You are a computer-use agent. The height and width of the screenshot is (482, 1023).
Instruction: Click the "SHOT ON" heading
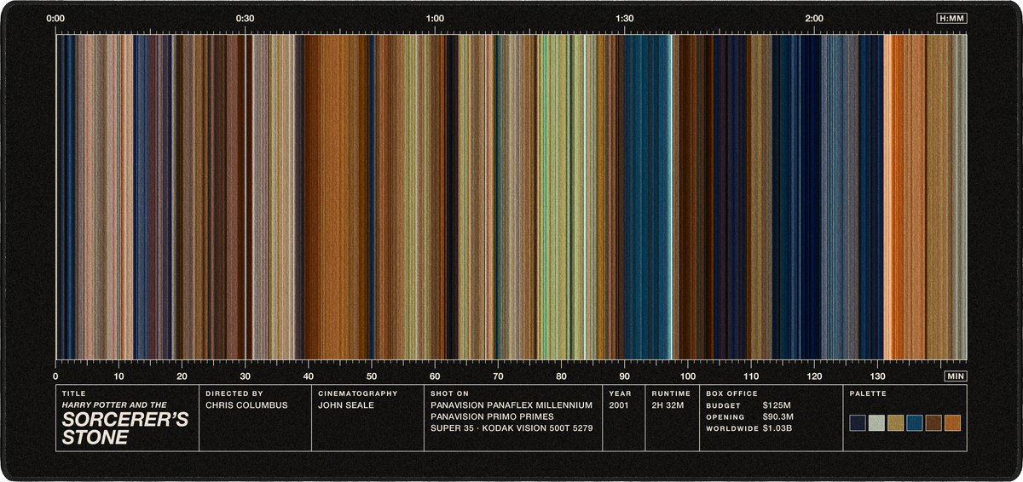[x=448, y=394]
